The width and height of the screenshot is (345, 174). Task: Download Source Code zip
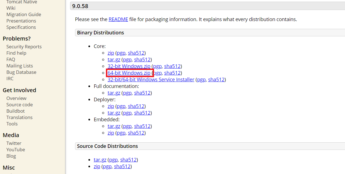[x=97, y=167]
